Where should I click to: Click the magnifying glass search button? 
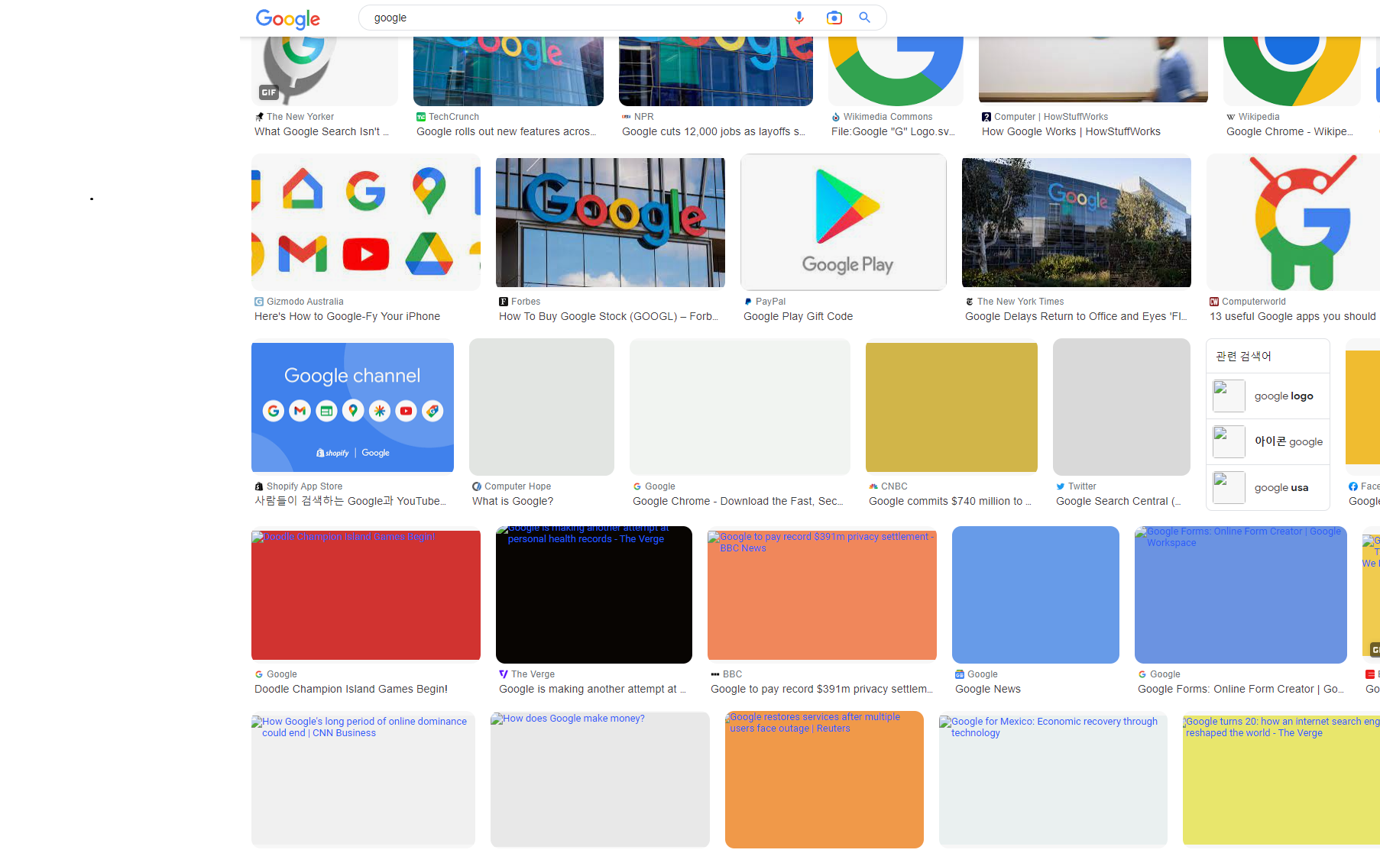[865, 18]
